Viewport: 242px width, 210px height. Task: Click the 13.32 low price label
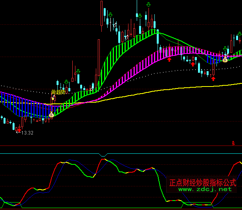tap(27, 133)
